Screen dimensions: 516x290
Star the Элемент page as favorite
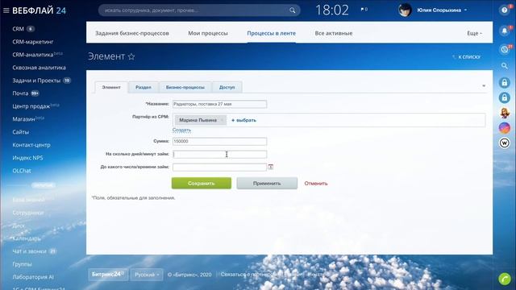pyautogui.click(x=131, y=56)
